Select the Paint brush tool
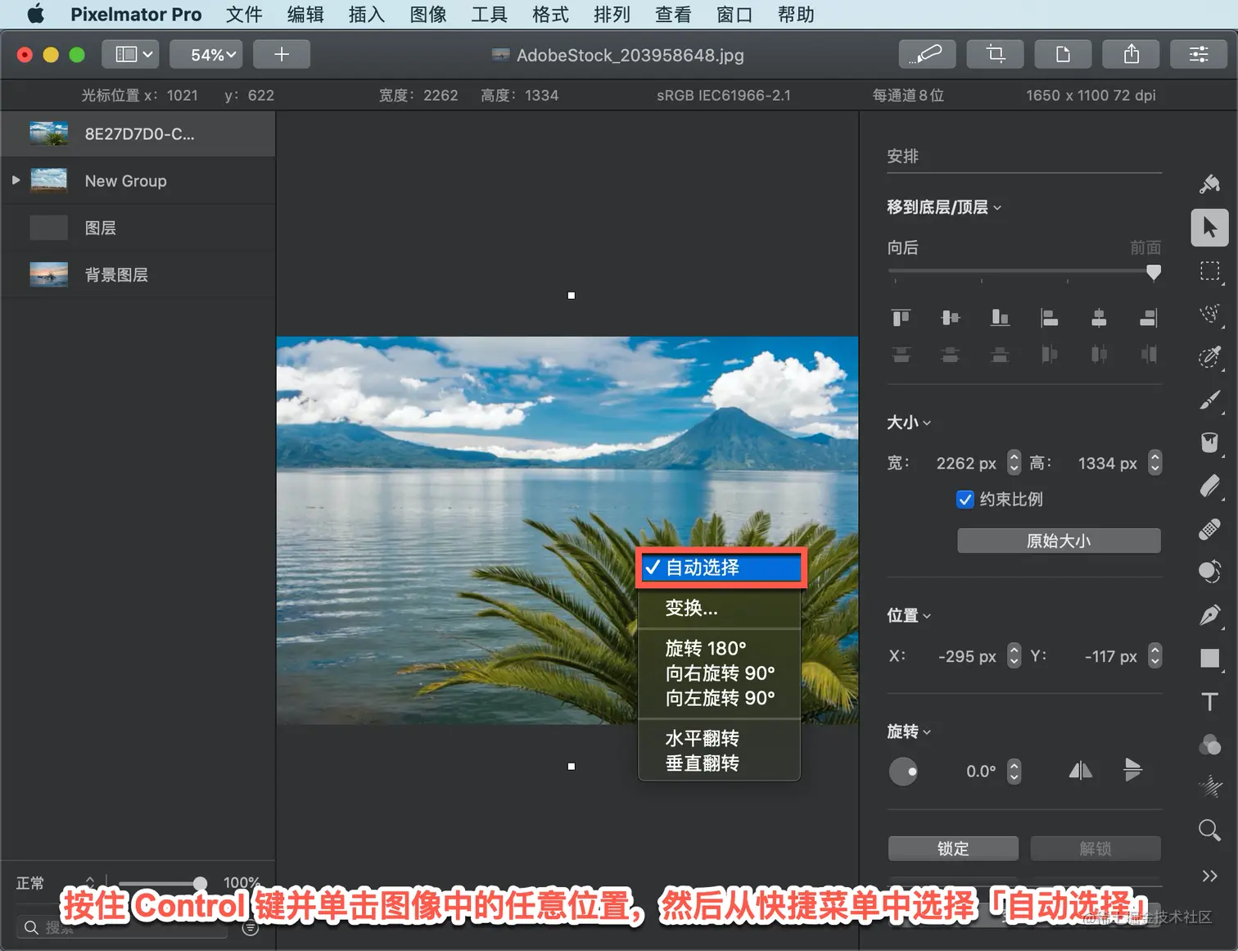This screenshot has height=951, width=1238. click(1209, 400)
